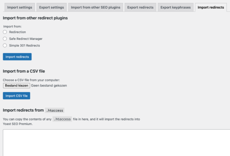230x156 pixels.
Task: Select the Import redirects tab
Action: tap(211, 7)
